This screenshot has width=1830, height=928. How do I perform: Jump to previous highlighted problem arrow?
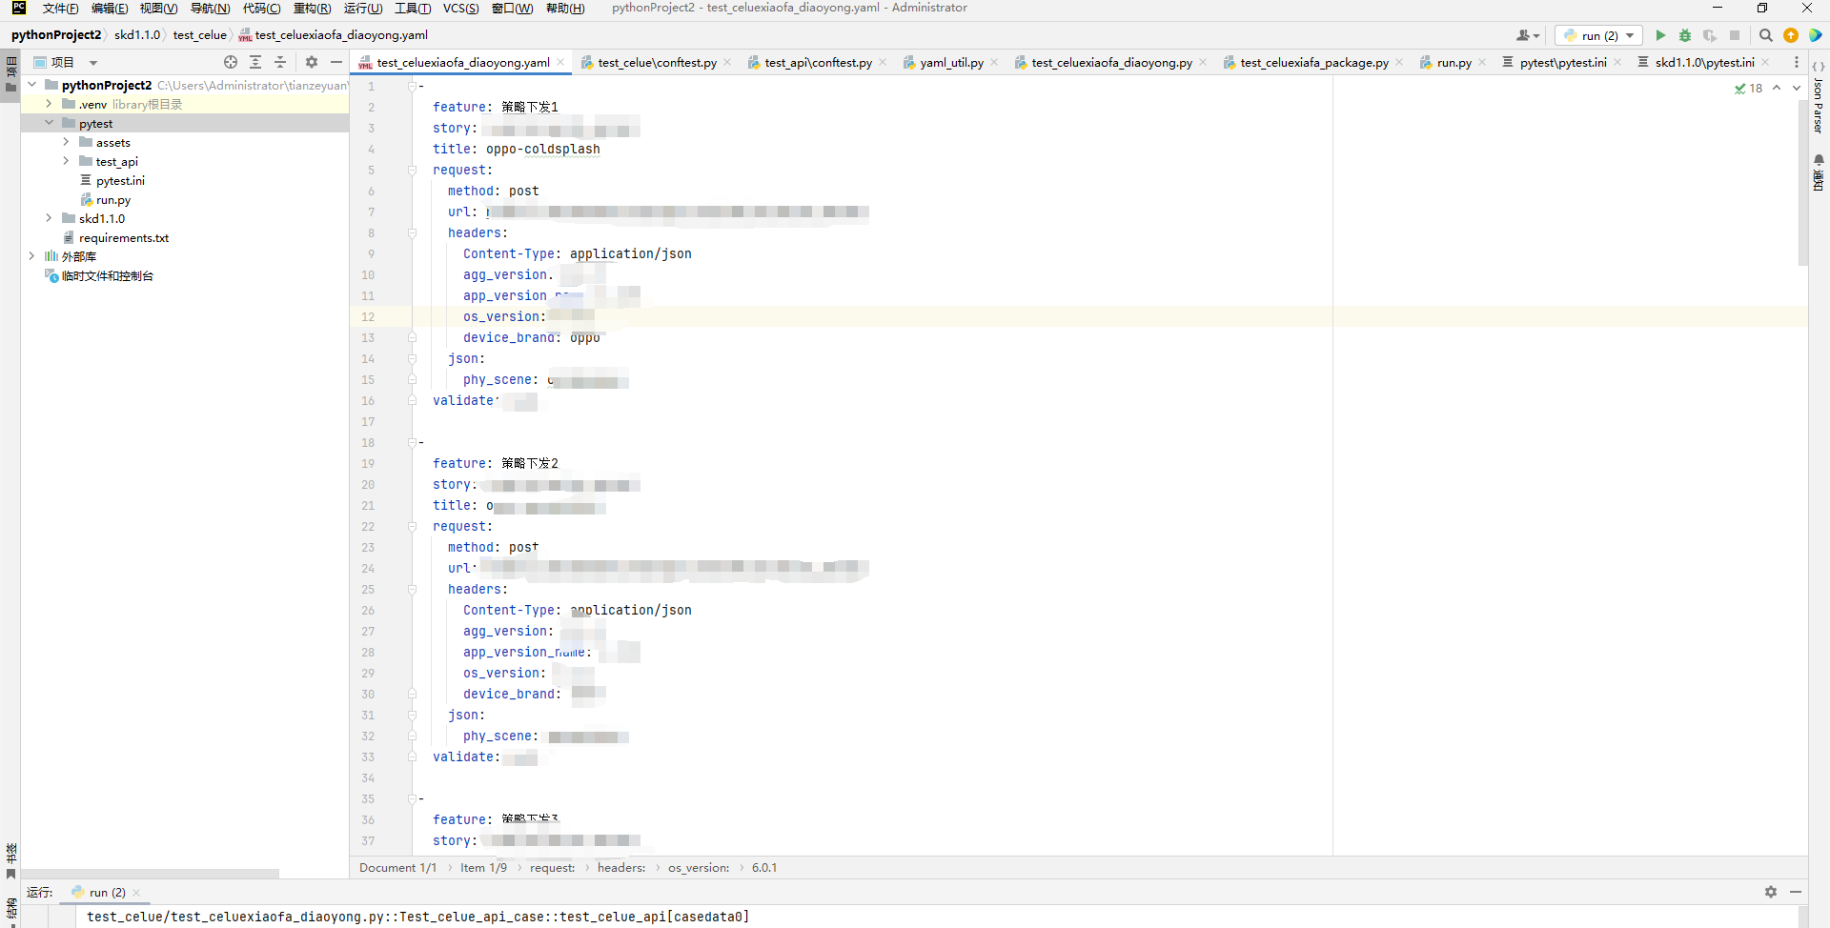(x=1777, y=88)
